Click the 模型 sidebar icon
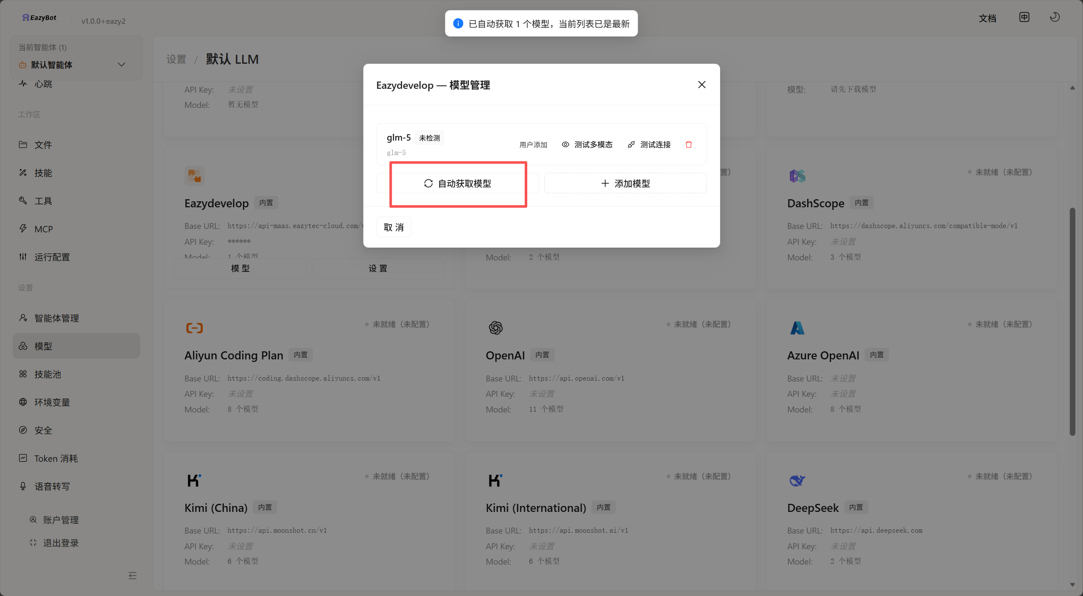The image size is (1083, 596). coord(23,346)
